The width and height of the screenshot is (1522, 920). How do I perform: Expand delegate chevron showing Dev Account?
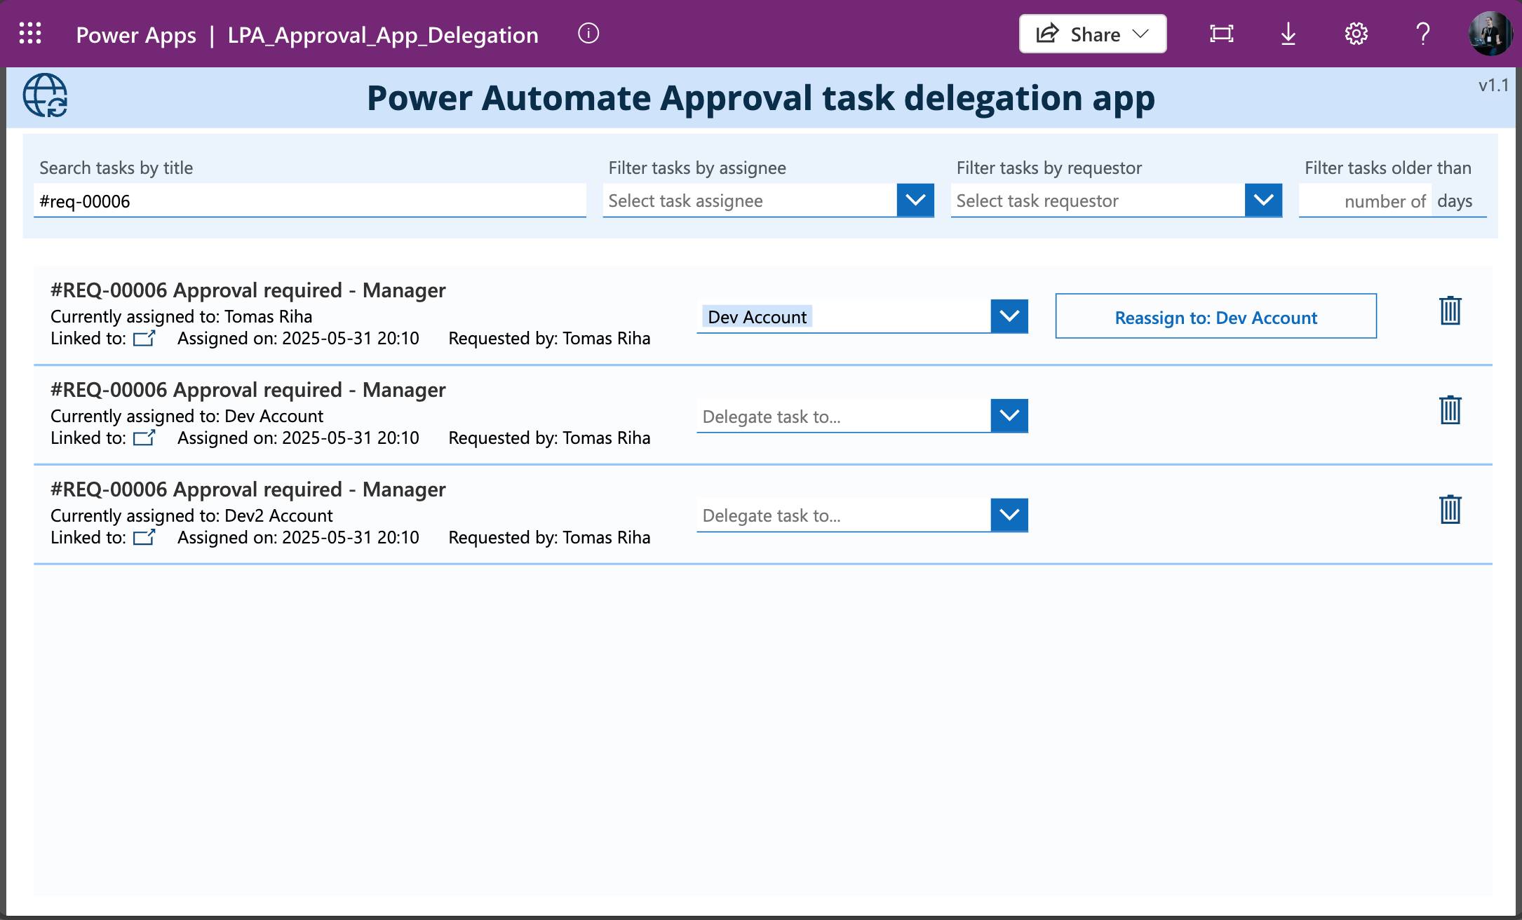click(x=1009, y=316)
